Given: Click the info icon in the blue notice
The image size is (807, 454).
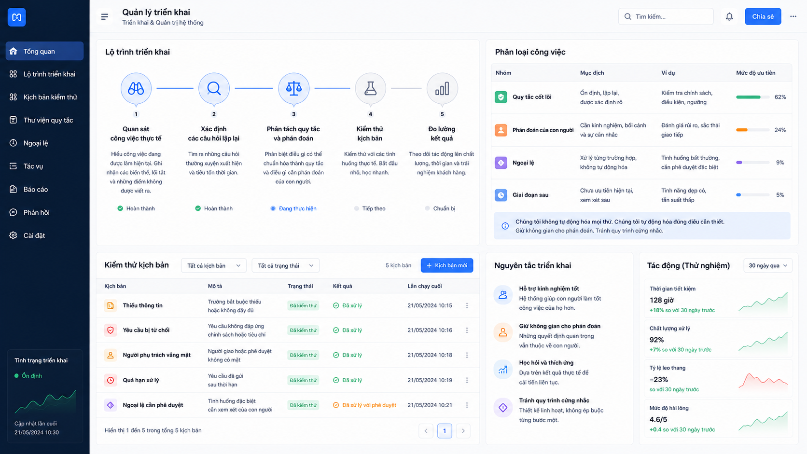Looking at the screenshot, I should [x=505, y=226].
